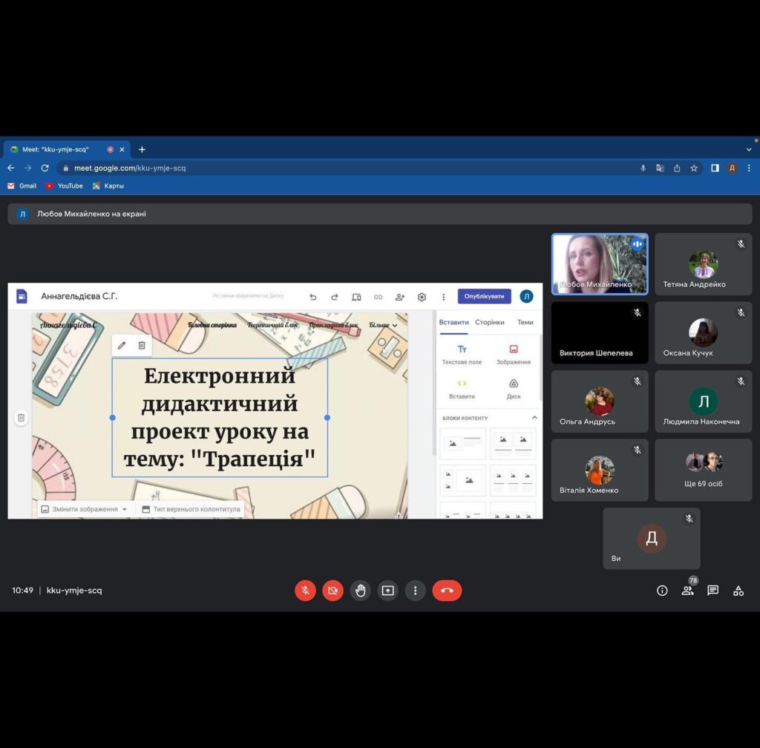Select Виктория Шепелева participant tile
The width and height of the screenshot is (760, 748).
point(600,333)
